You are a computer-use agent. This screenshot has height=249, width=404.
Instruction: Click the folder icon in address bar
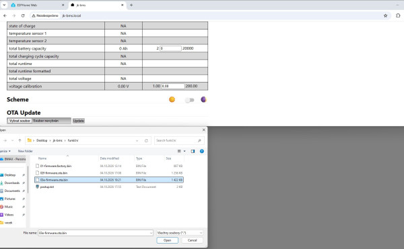[x=30, y=140]
